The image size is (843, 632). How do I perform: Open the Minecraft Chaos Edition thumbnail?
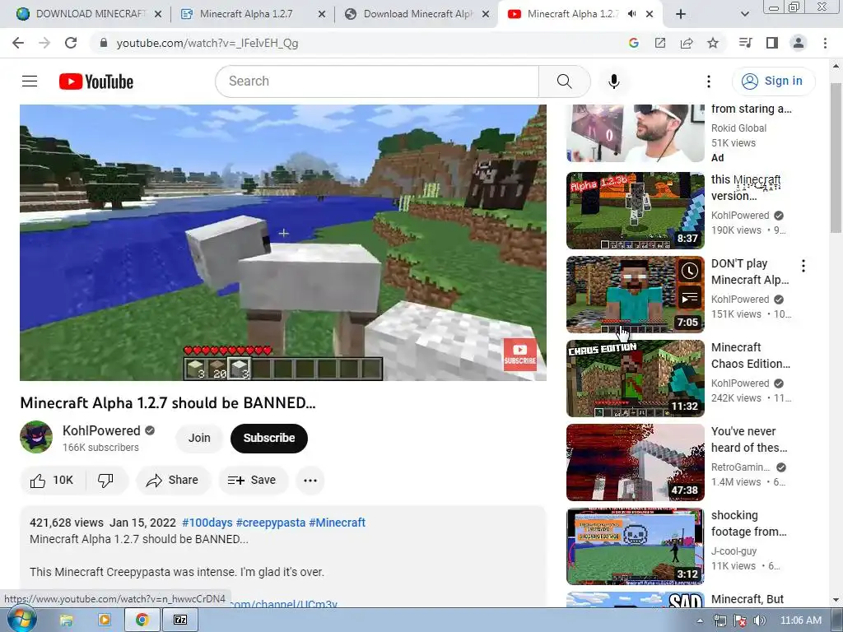(x=636, y=379)
